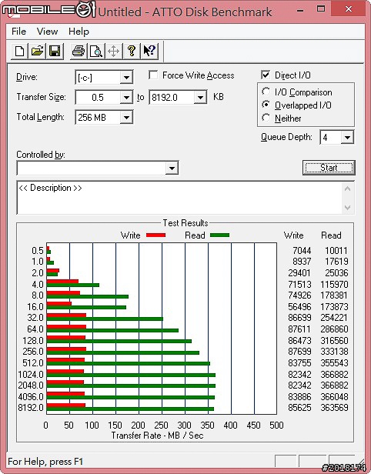Image resolution: width=371 pixels, height=474 pixels.
Task: Click the Description scrollbar up arrow
Action: click(x=347, y=189)
